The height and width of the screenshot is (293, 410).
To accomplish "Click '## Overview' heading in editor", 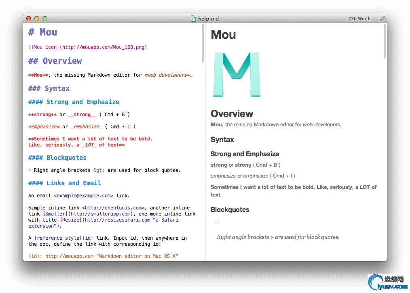I will coord(55,61).
